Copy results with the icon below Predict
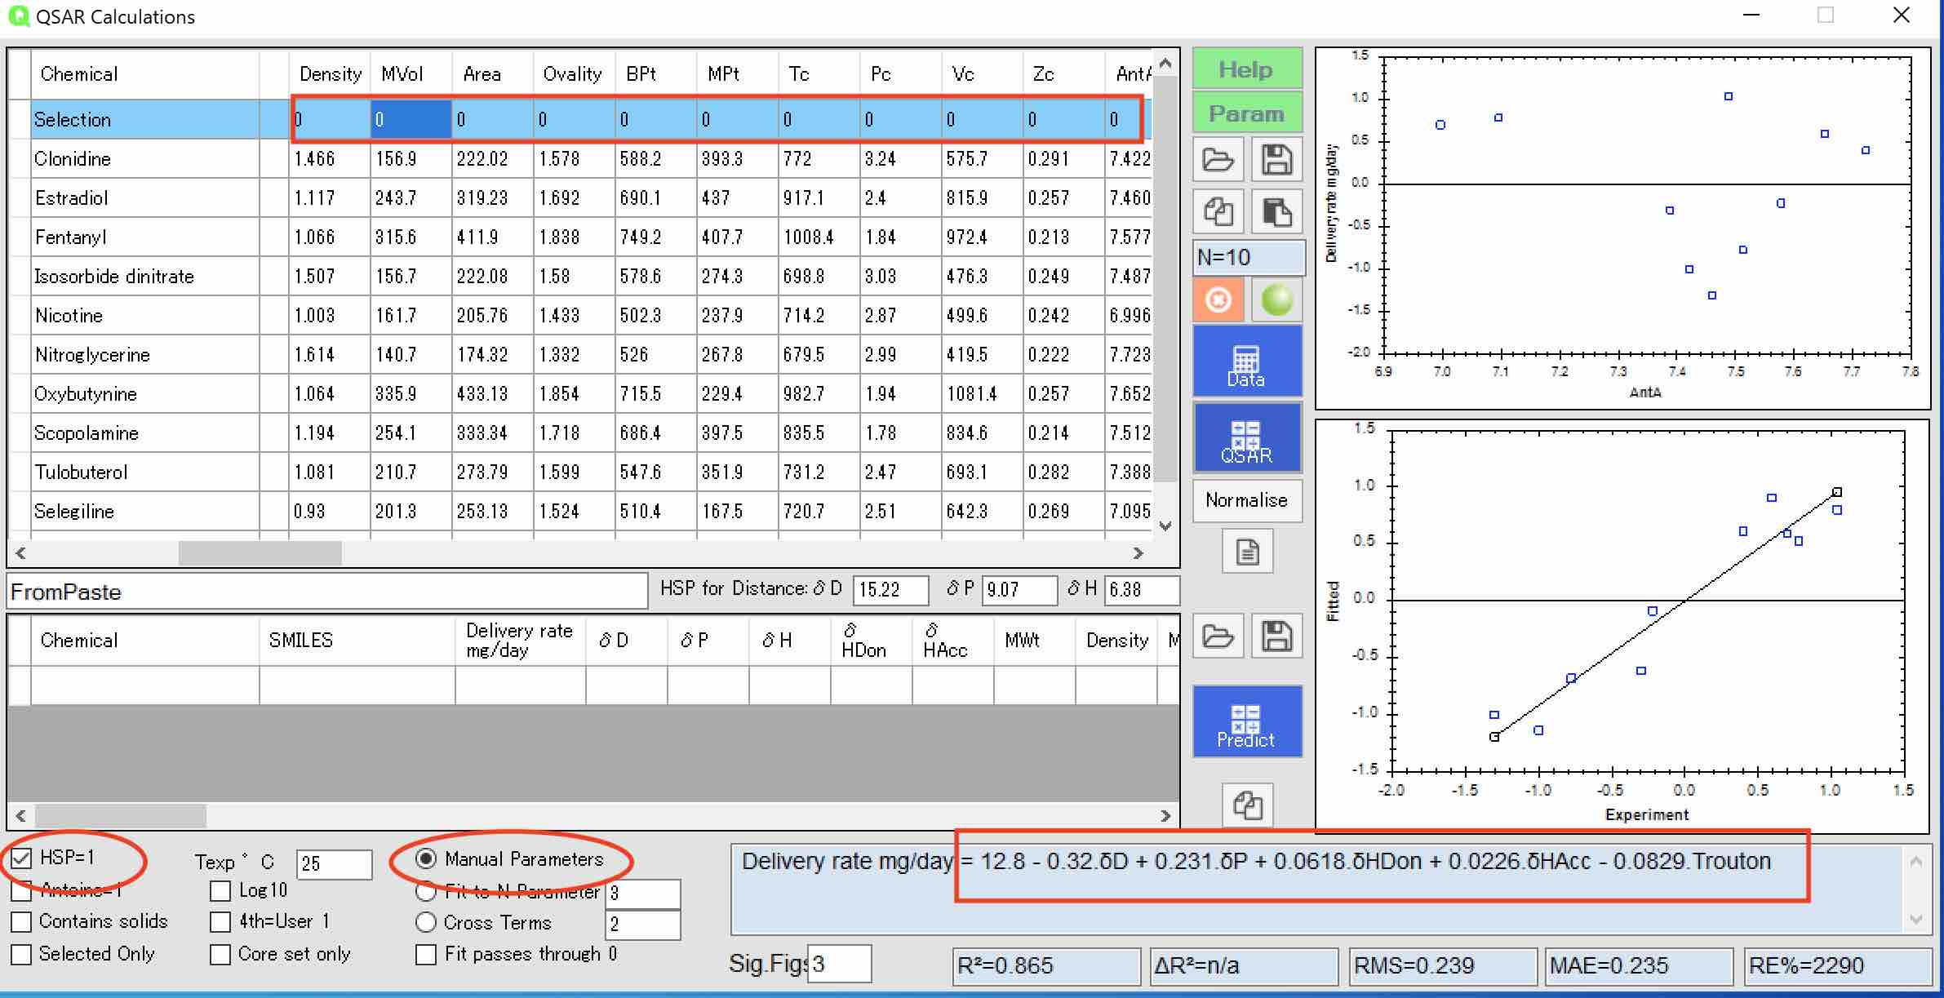 click(x=1247, y=805)
